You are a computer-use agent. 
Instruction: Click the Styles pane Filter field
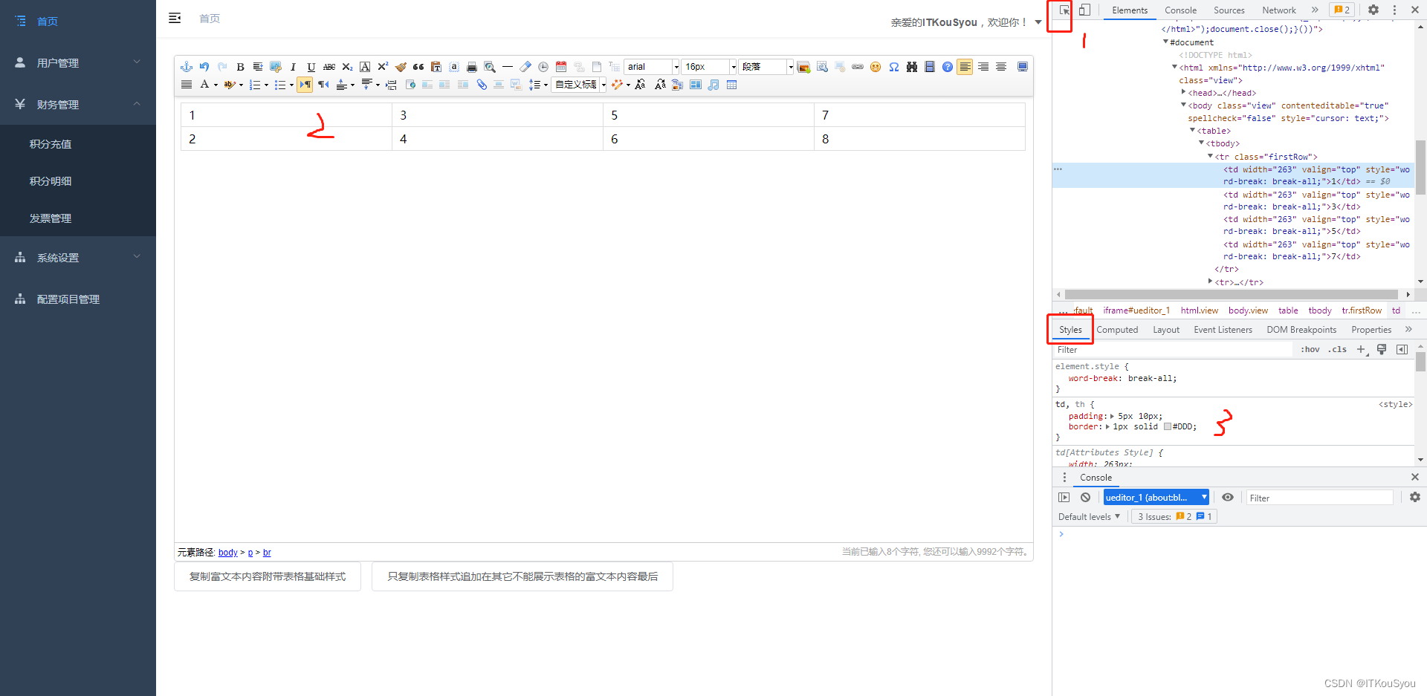[1174, 350]
